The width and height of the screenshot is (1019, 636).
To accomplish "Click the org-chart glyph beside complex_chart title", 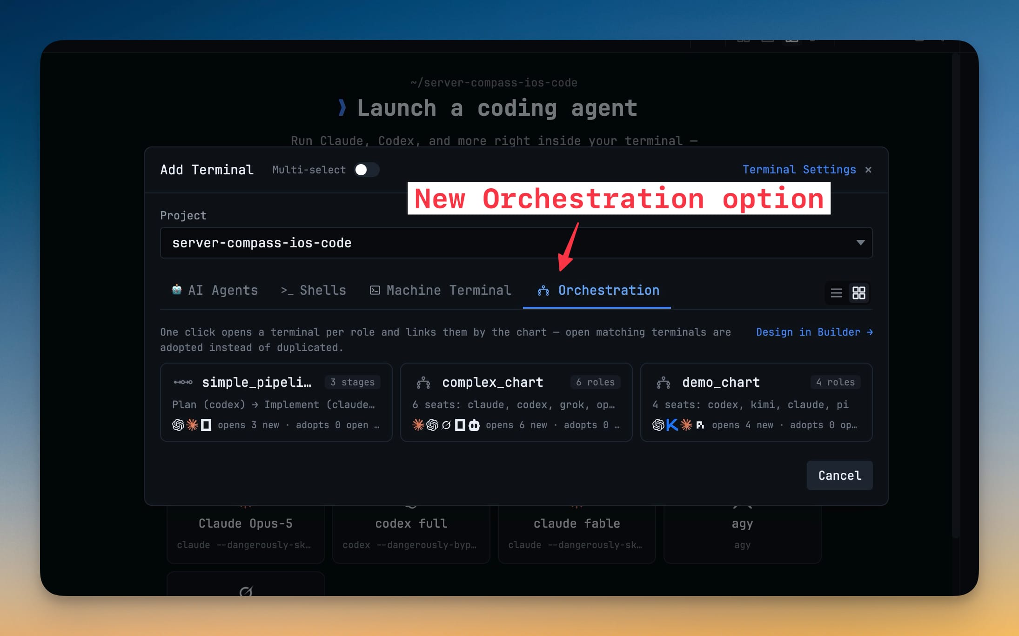I will [x=423, y=383].
